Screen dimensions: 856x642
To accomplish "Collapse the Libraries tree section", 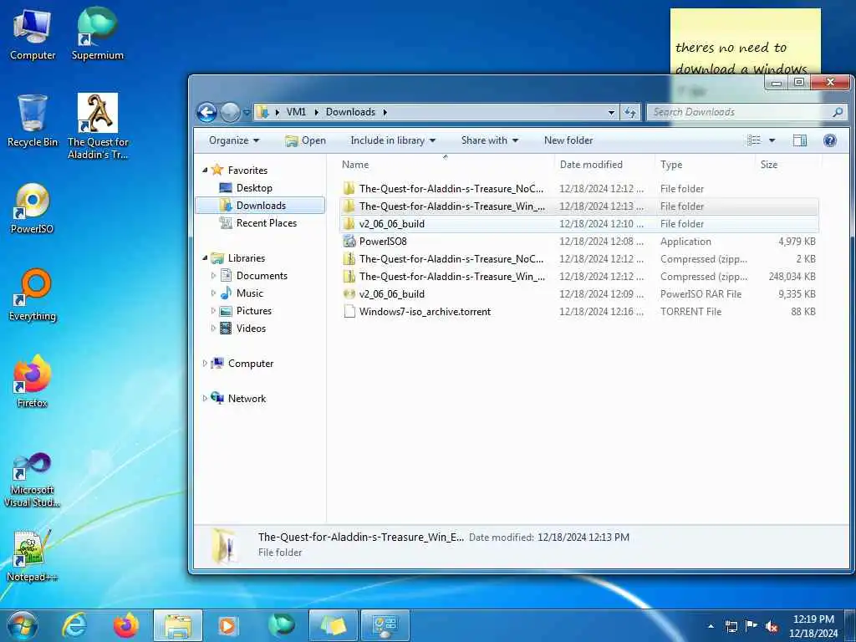I will (206, 258).
